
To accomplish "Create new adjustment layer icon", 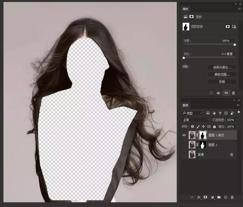I will pyautogui.click(x=212, y=198).
